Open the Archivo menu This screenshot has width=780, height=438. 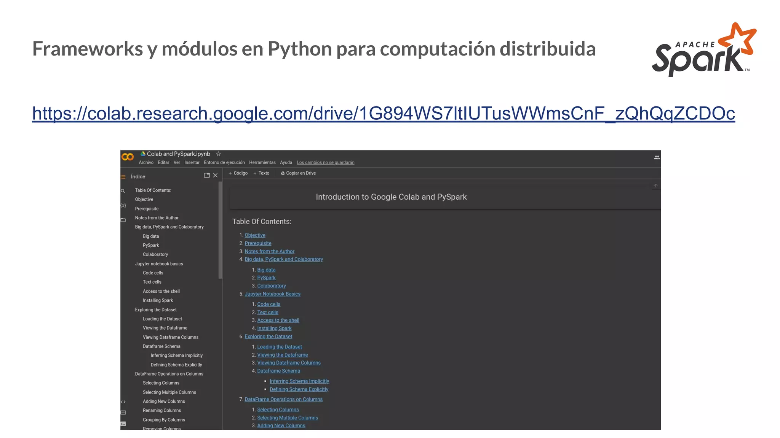[x=146, y=163]
